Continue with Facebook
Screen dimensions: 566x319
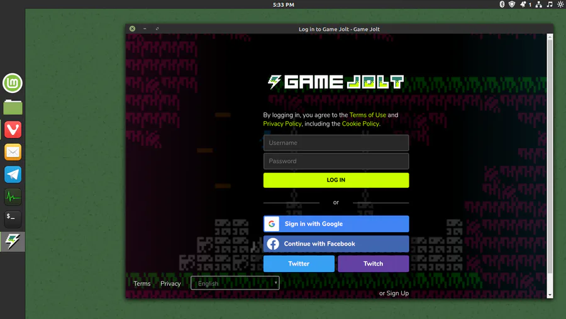pos(336,244)
